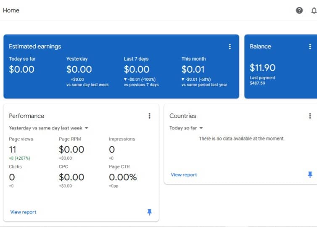317x227 pixels.
Task: Click the Last 7 days earnings amount
Action: 137,69
